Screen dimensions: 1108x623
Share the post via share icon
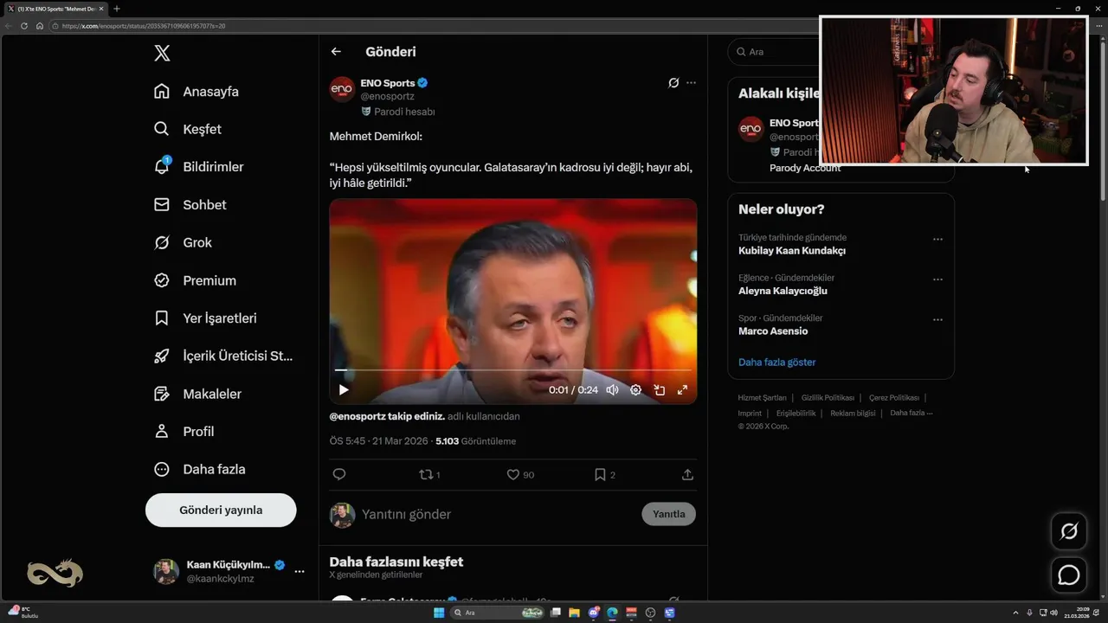click(687, 474)
